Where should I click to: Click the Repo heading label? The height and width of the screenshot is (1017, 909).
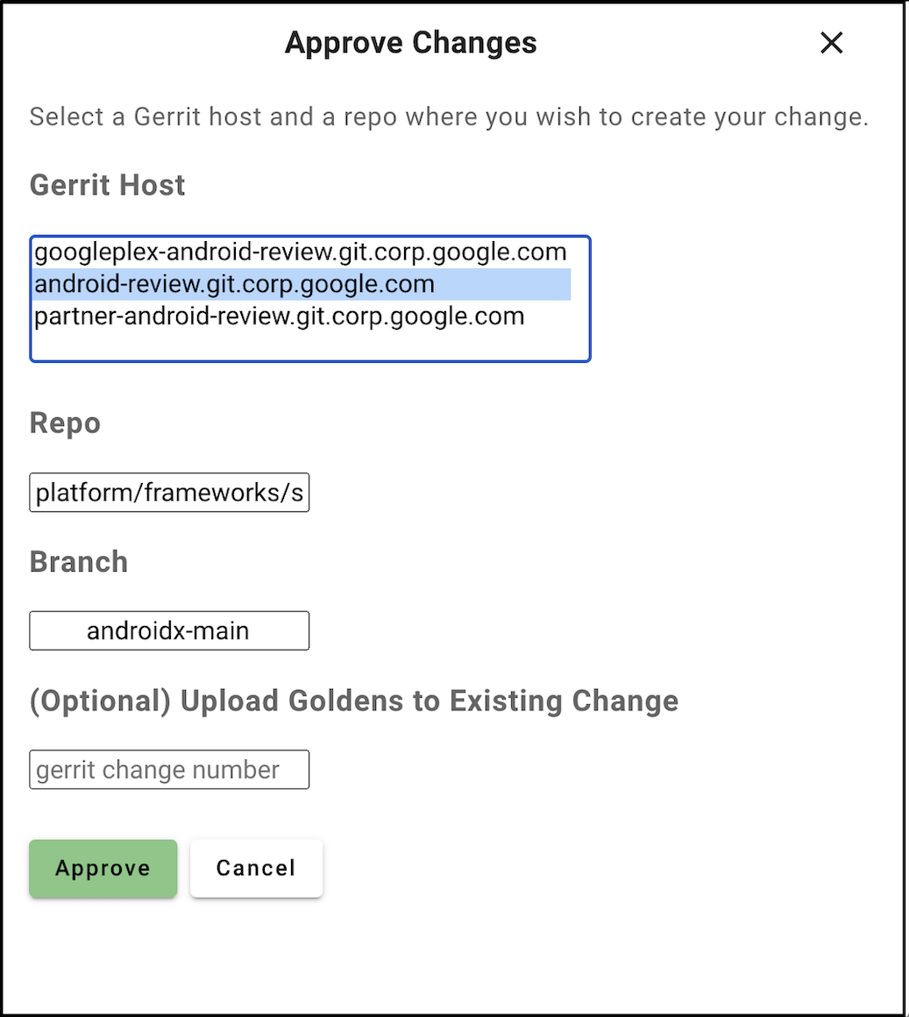(65, 423)
